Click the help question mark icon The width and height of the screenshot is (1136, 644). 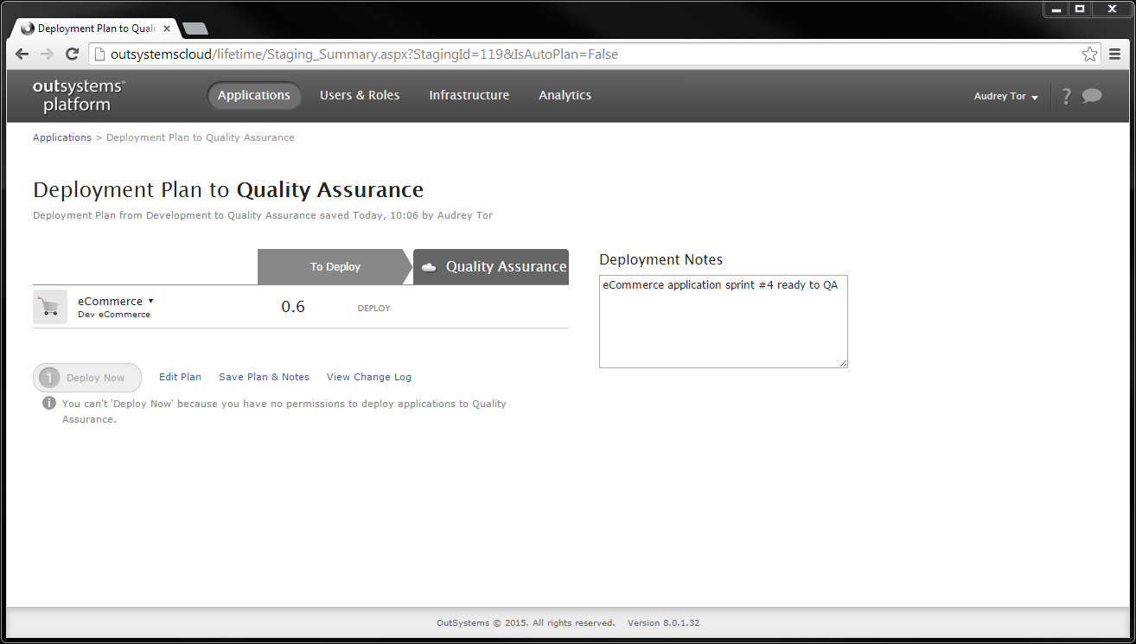(x=1067, y=96)
